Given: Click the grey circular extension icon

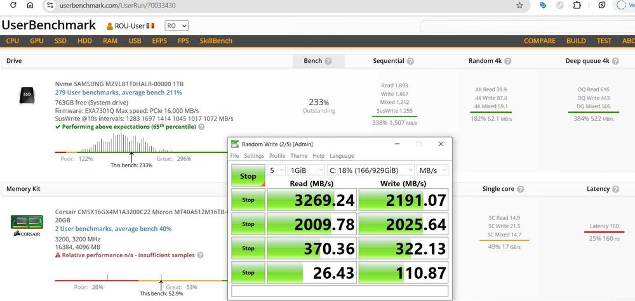Looking at the screenshot, I should (560, 5).
